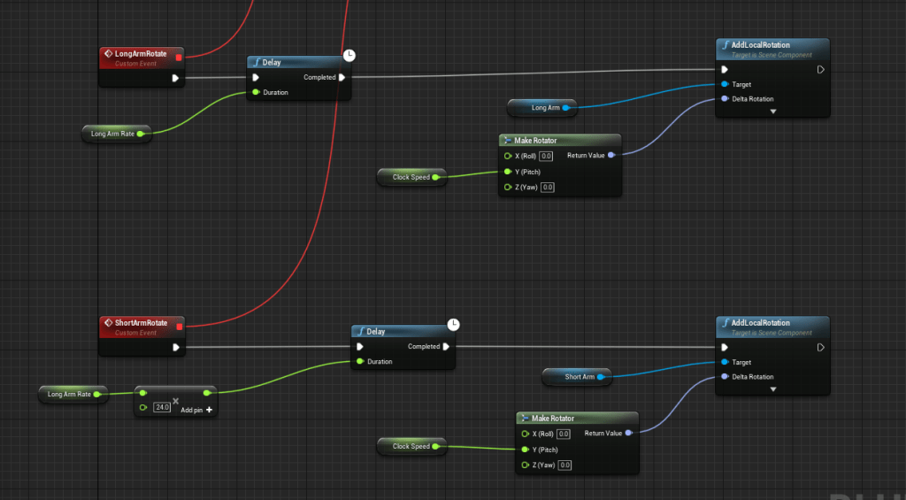This screenshot has height=500, width=906.
Task: Click clock icon on ShortArmRotate's Delay node
Action: (x=453, y=324)
